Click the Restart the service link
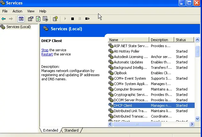 [x=47, y=54]
